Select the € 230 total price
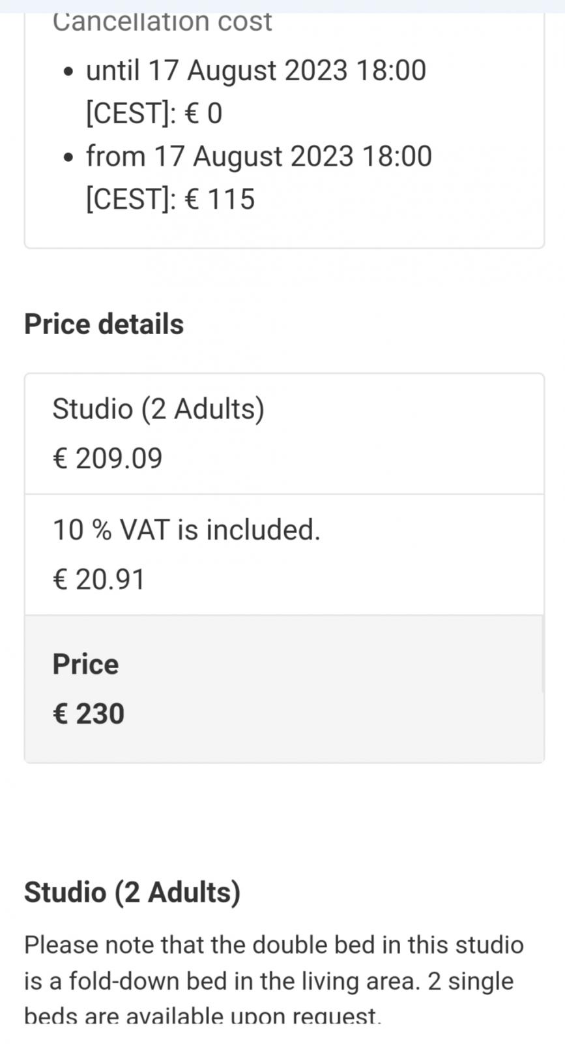The height and width of the screenshot is (1044, 565). [88, 714]
